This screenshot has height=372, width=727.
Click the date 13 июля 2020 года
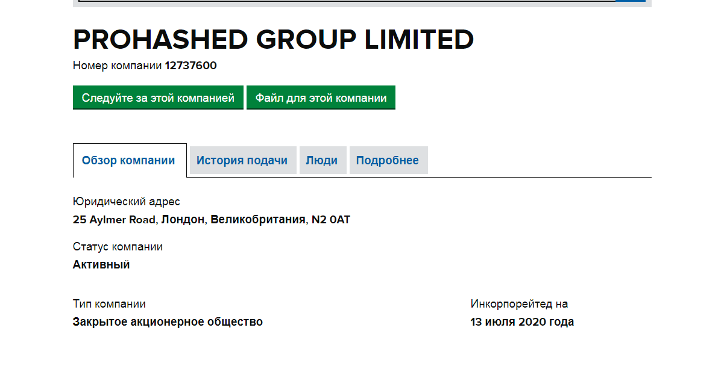[x=522, y=322]
